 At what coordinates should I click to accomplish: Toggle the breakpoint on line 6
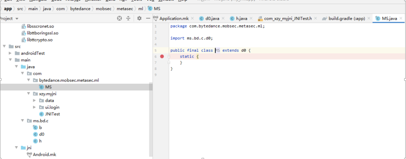pos(162,56)
